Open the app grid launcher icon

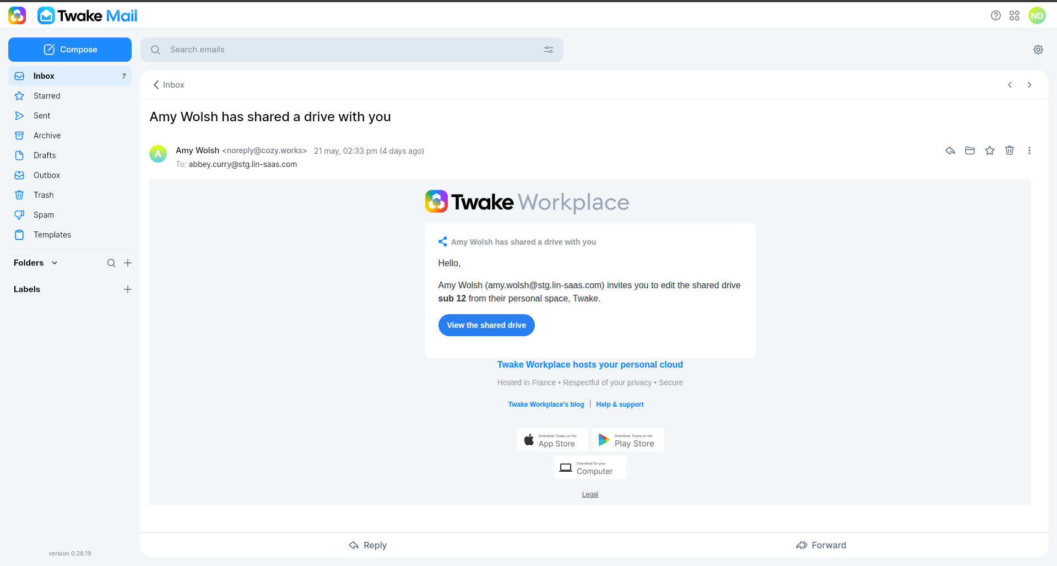1015,15
